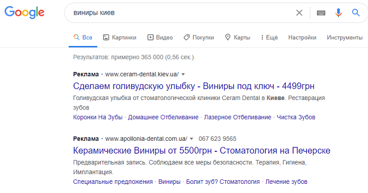The image size is (368, 193).
Task: Start voice search with microphone icon
Action: coord(339,13)
